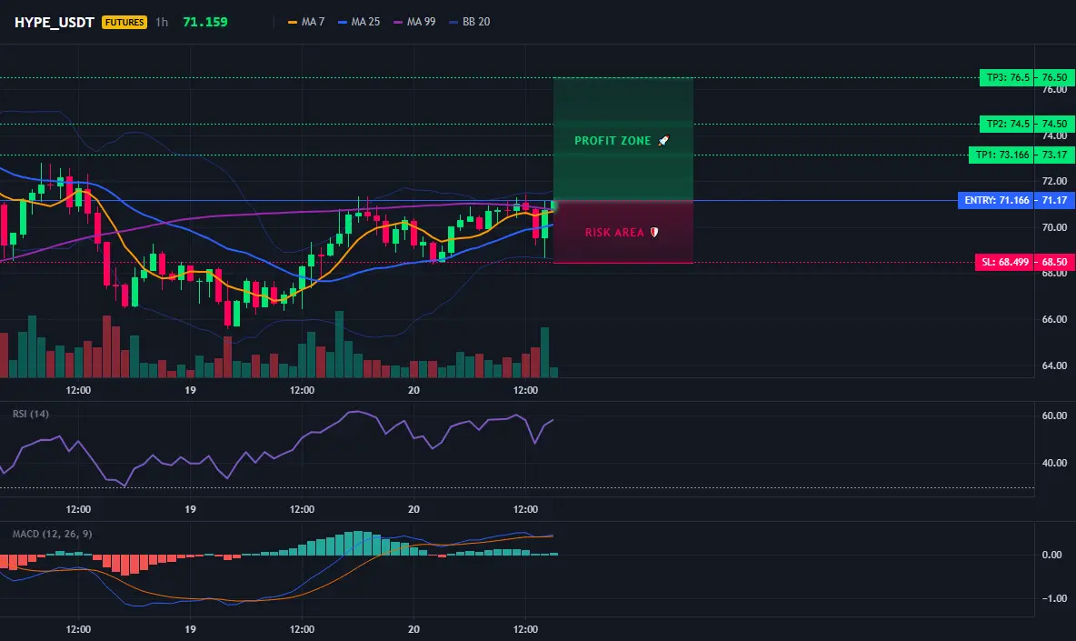Screen dimensions: 1076x641
Task: Click the 76.50 axis price tag
Action: click(1055, 77)
